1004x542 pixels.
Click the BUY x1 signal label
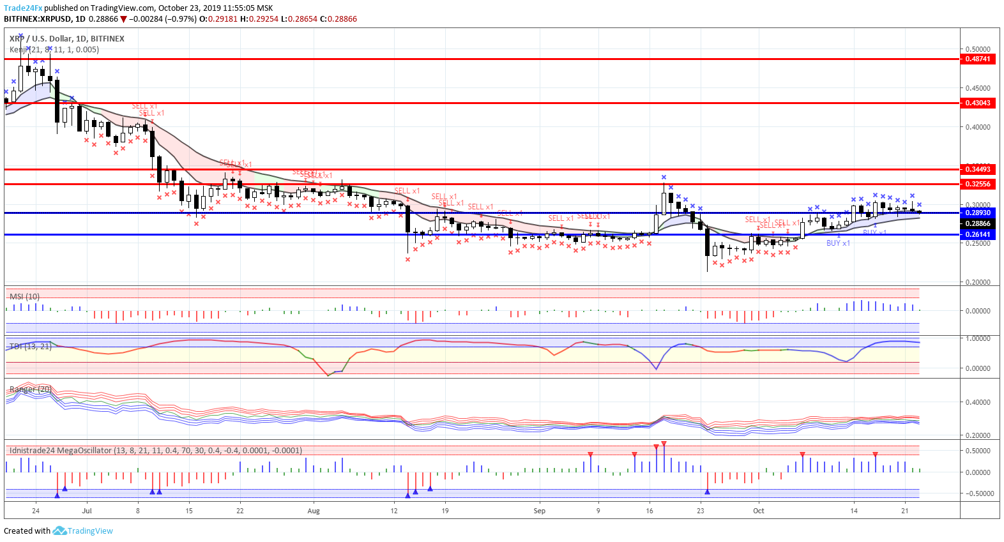tap(838, 243)
